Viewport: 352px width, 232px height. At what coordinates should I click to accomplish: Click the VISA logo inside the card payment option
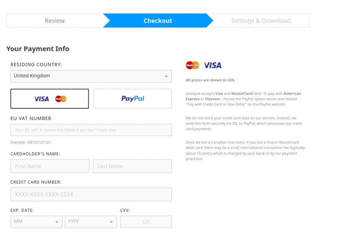pyautogui.click(x=42, y=99)
